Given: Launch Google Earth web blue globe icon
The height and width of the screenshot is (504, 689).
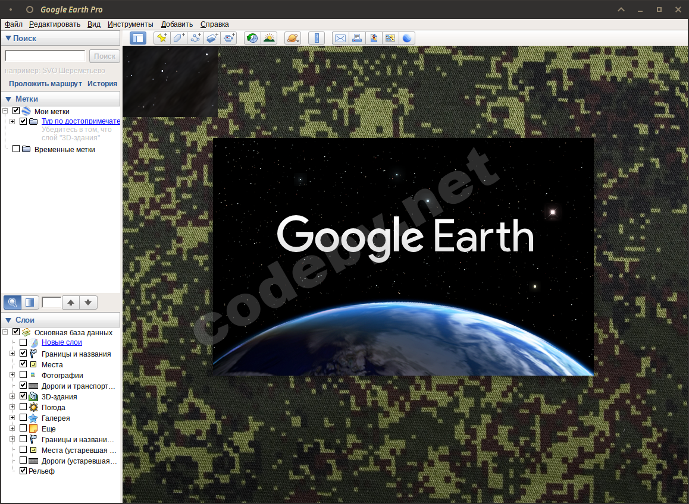Looking at the screenshot, I should [x=407, y=38].
